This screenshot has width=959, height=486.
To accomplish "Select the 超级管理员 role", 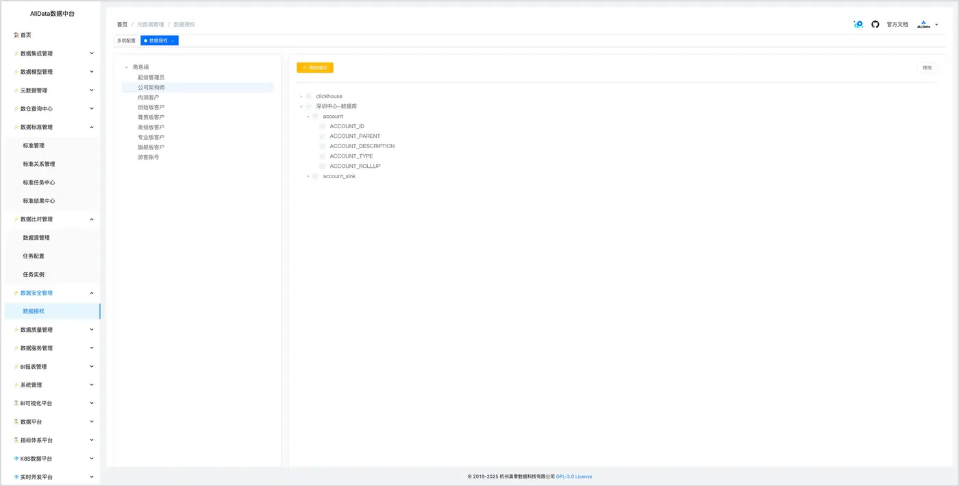I will coord(151,77).
